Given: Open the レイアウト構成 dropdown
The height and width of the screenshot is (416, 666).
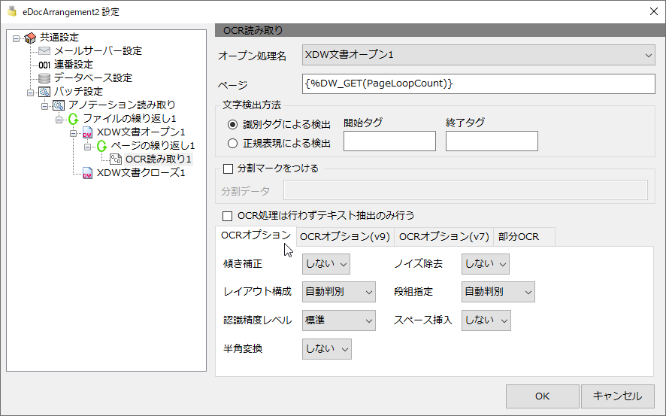Looking at the screenshot, I should (339, 292).
